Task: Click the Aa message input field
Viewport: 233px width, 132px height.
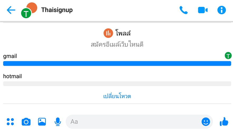Action: tap(134, 122)
